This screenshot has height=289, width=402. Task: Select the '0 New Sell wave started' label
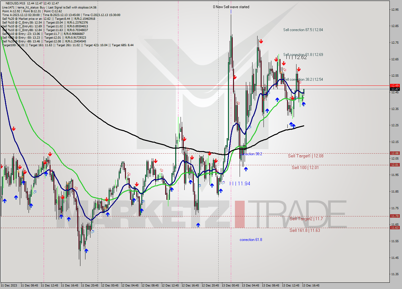[x=231, y=7]
